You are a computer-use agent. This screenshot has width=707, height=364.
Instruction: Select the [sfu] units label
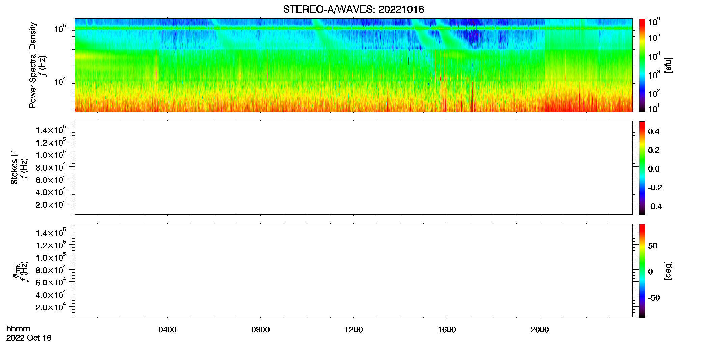click(668, 65)
